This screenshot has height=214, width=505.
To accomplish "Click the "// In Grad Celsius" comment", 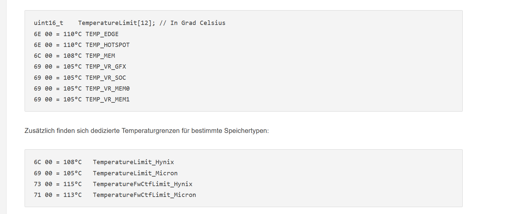I will pyautogui.click(x=192, y=23).
